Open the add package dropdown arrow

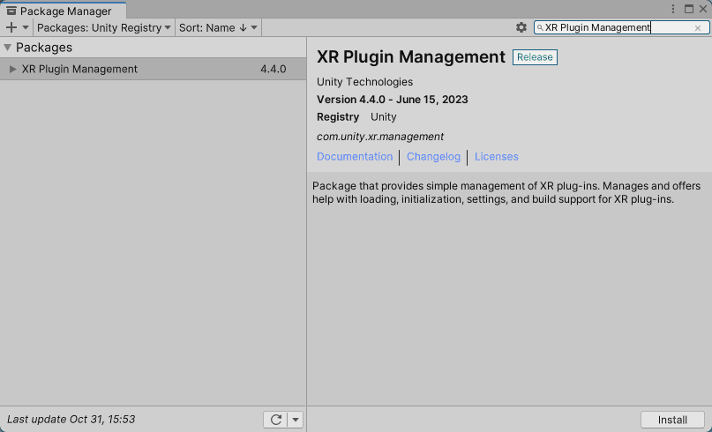coord(26,27)
